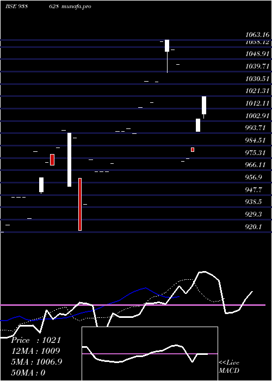Click the price label 920.1
272x381 pixels.
point(254,227)
